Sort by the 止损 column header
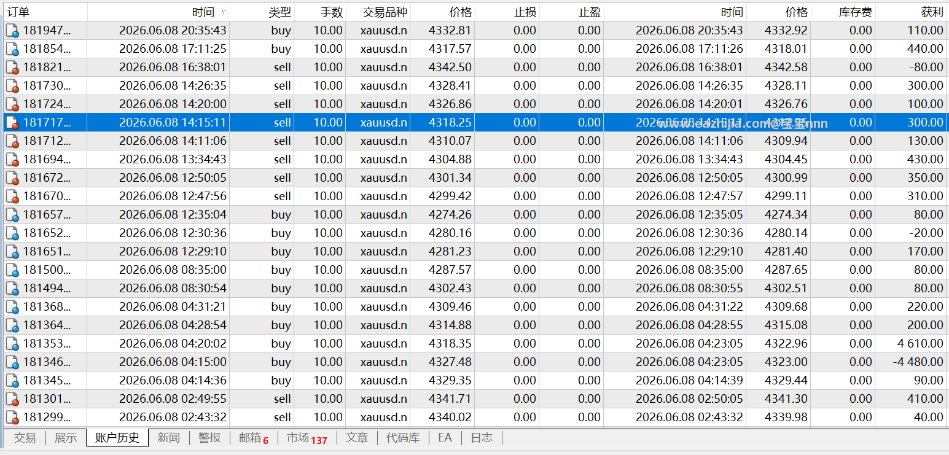Image resolution: width=949 pixels, height=455 pixels. click(507, 12)
